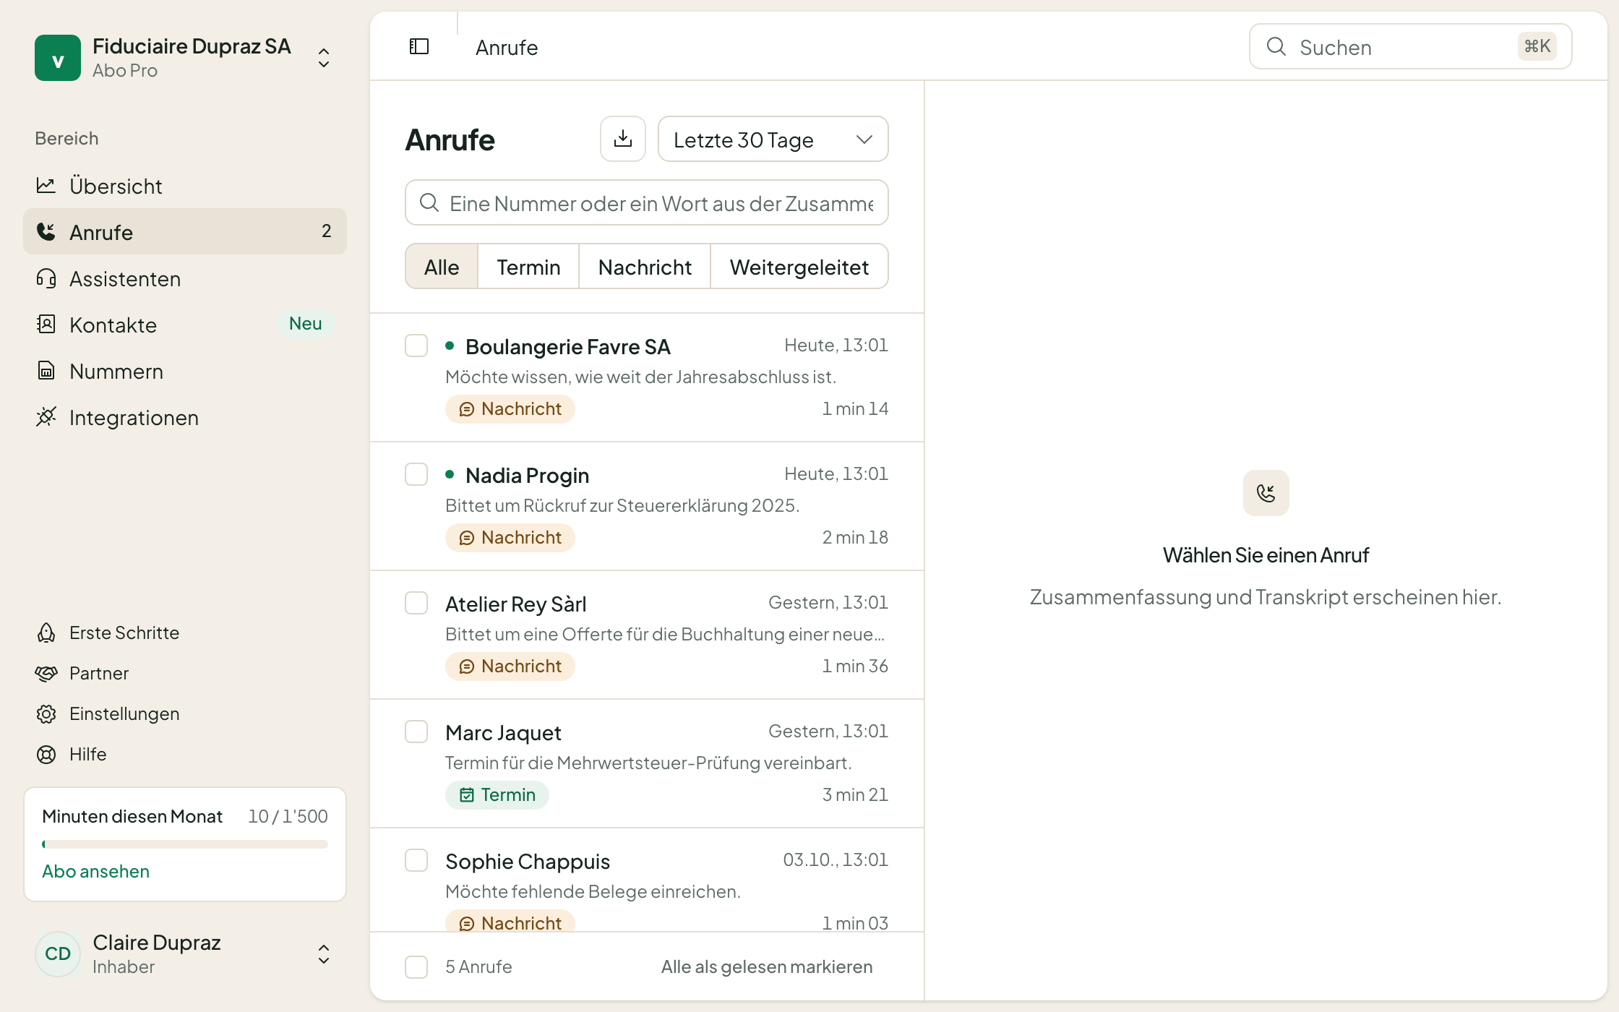Open Integrationen plug icon
This screenshot has height=1012, width=1619.
46,417
